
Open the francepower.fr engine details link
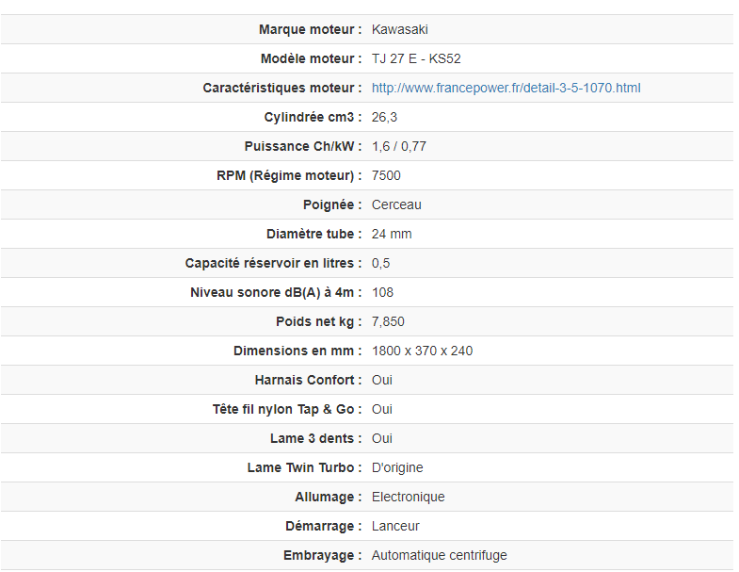tap(506, 88)
